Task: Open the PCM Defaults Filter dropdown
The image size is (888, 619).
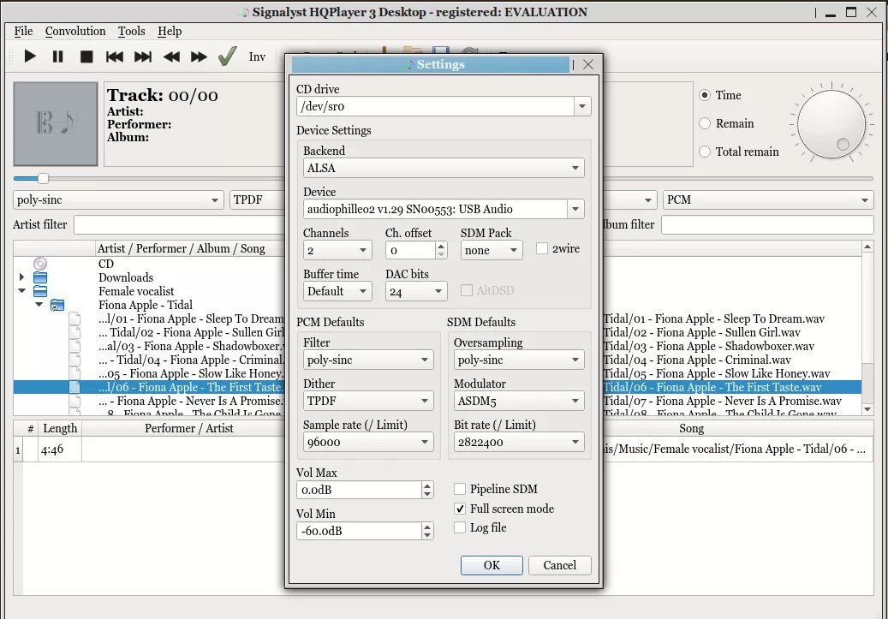Action: [368, 360]
